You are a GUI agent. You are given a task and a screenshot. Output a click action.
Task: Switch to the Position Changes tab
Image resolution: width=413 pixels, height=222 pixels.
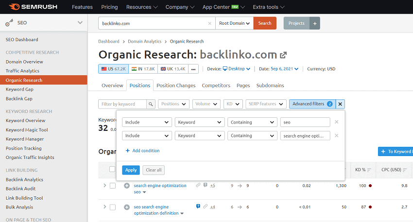pyautogui.click(x=176, y=85)
